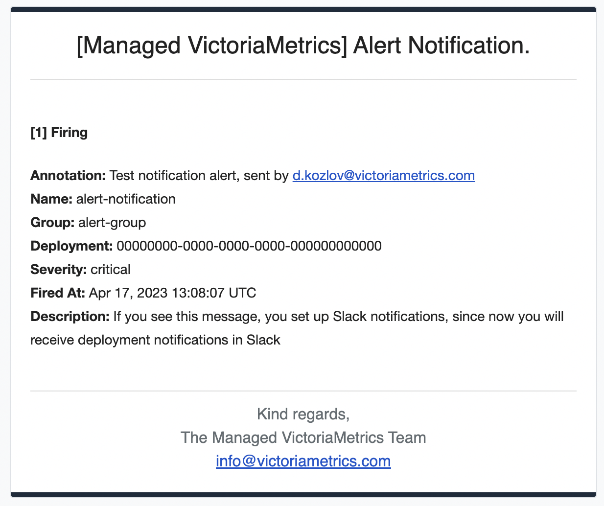Open the d.kozlov@victoriametrics.com email link

pos(383,175)
